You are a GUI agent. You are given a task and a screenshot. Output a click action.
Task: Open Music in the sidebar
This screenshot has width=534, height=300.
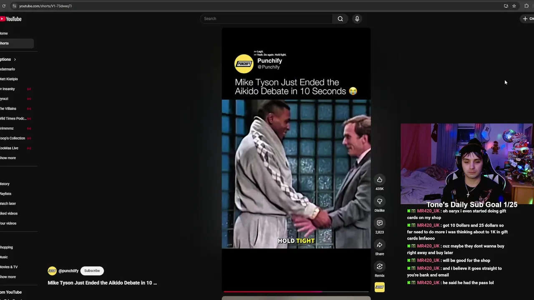pyautogui.click(x=4, y=257)
